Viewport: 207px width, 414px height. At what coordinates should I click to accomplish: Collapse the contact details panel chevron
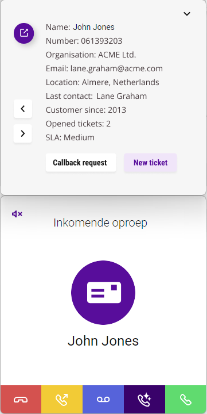(187, 14)
